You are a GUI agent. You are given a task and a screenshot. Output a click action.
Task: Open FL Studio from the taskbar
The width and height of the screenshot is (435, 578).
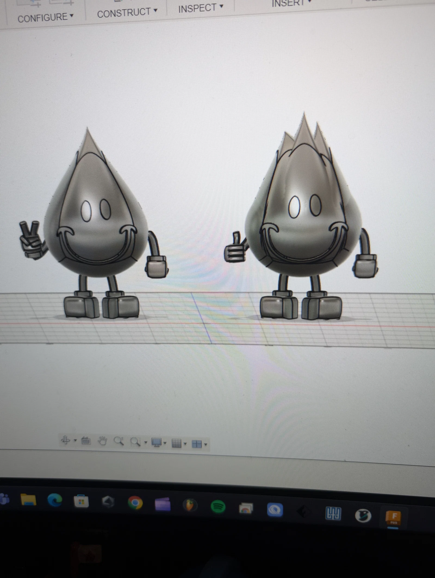[x=190, y=505]
